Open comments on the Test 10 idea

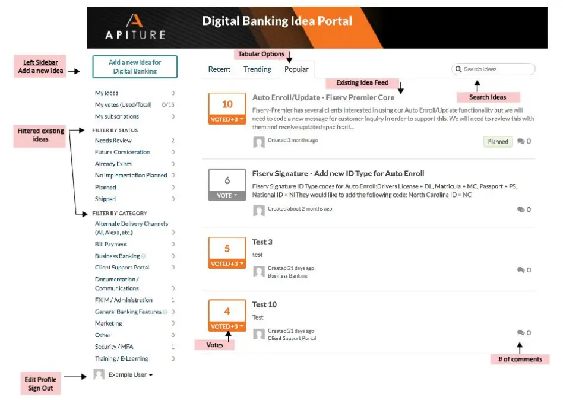[521, 332]
